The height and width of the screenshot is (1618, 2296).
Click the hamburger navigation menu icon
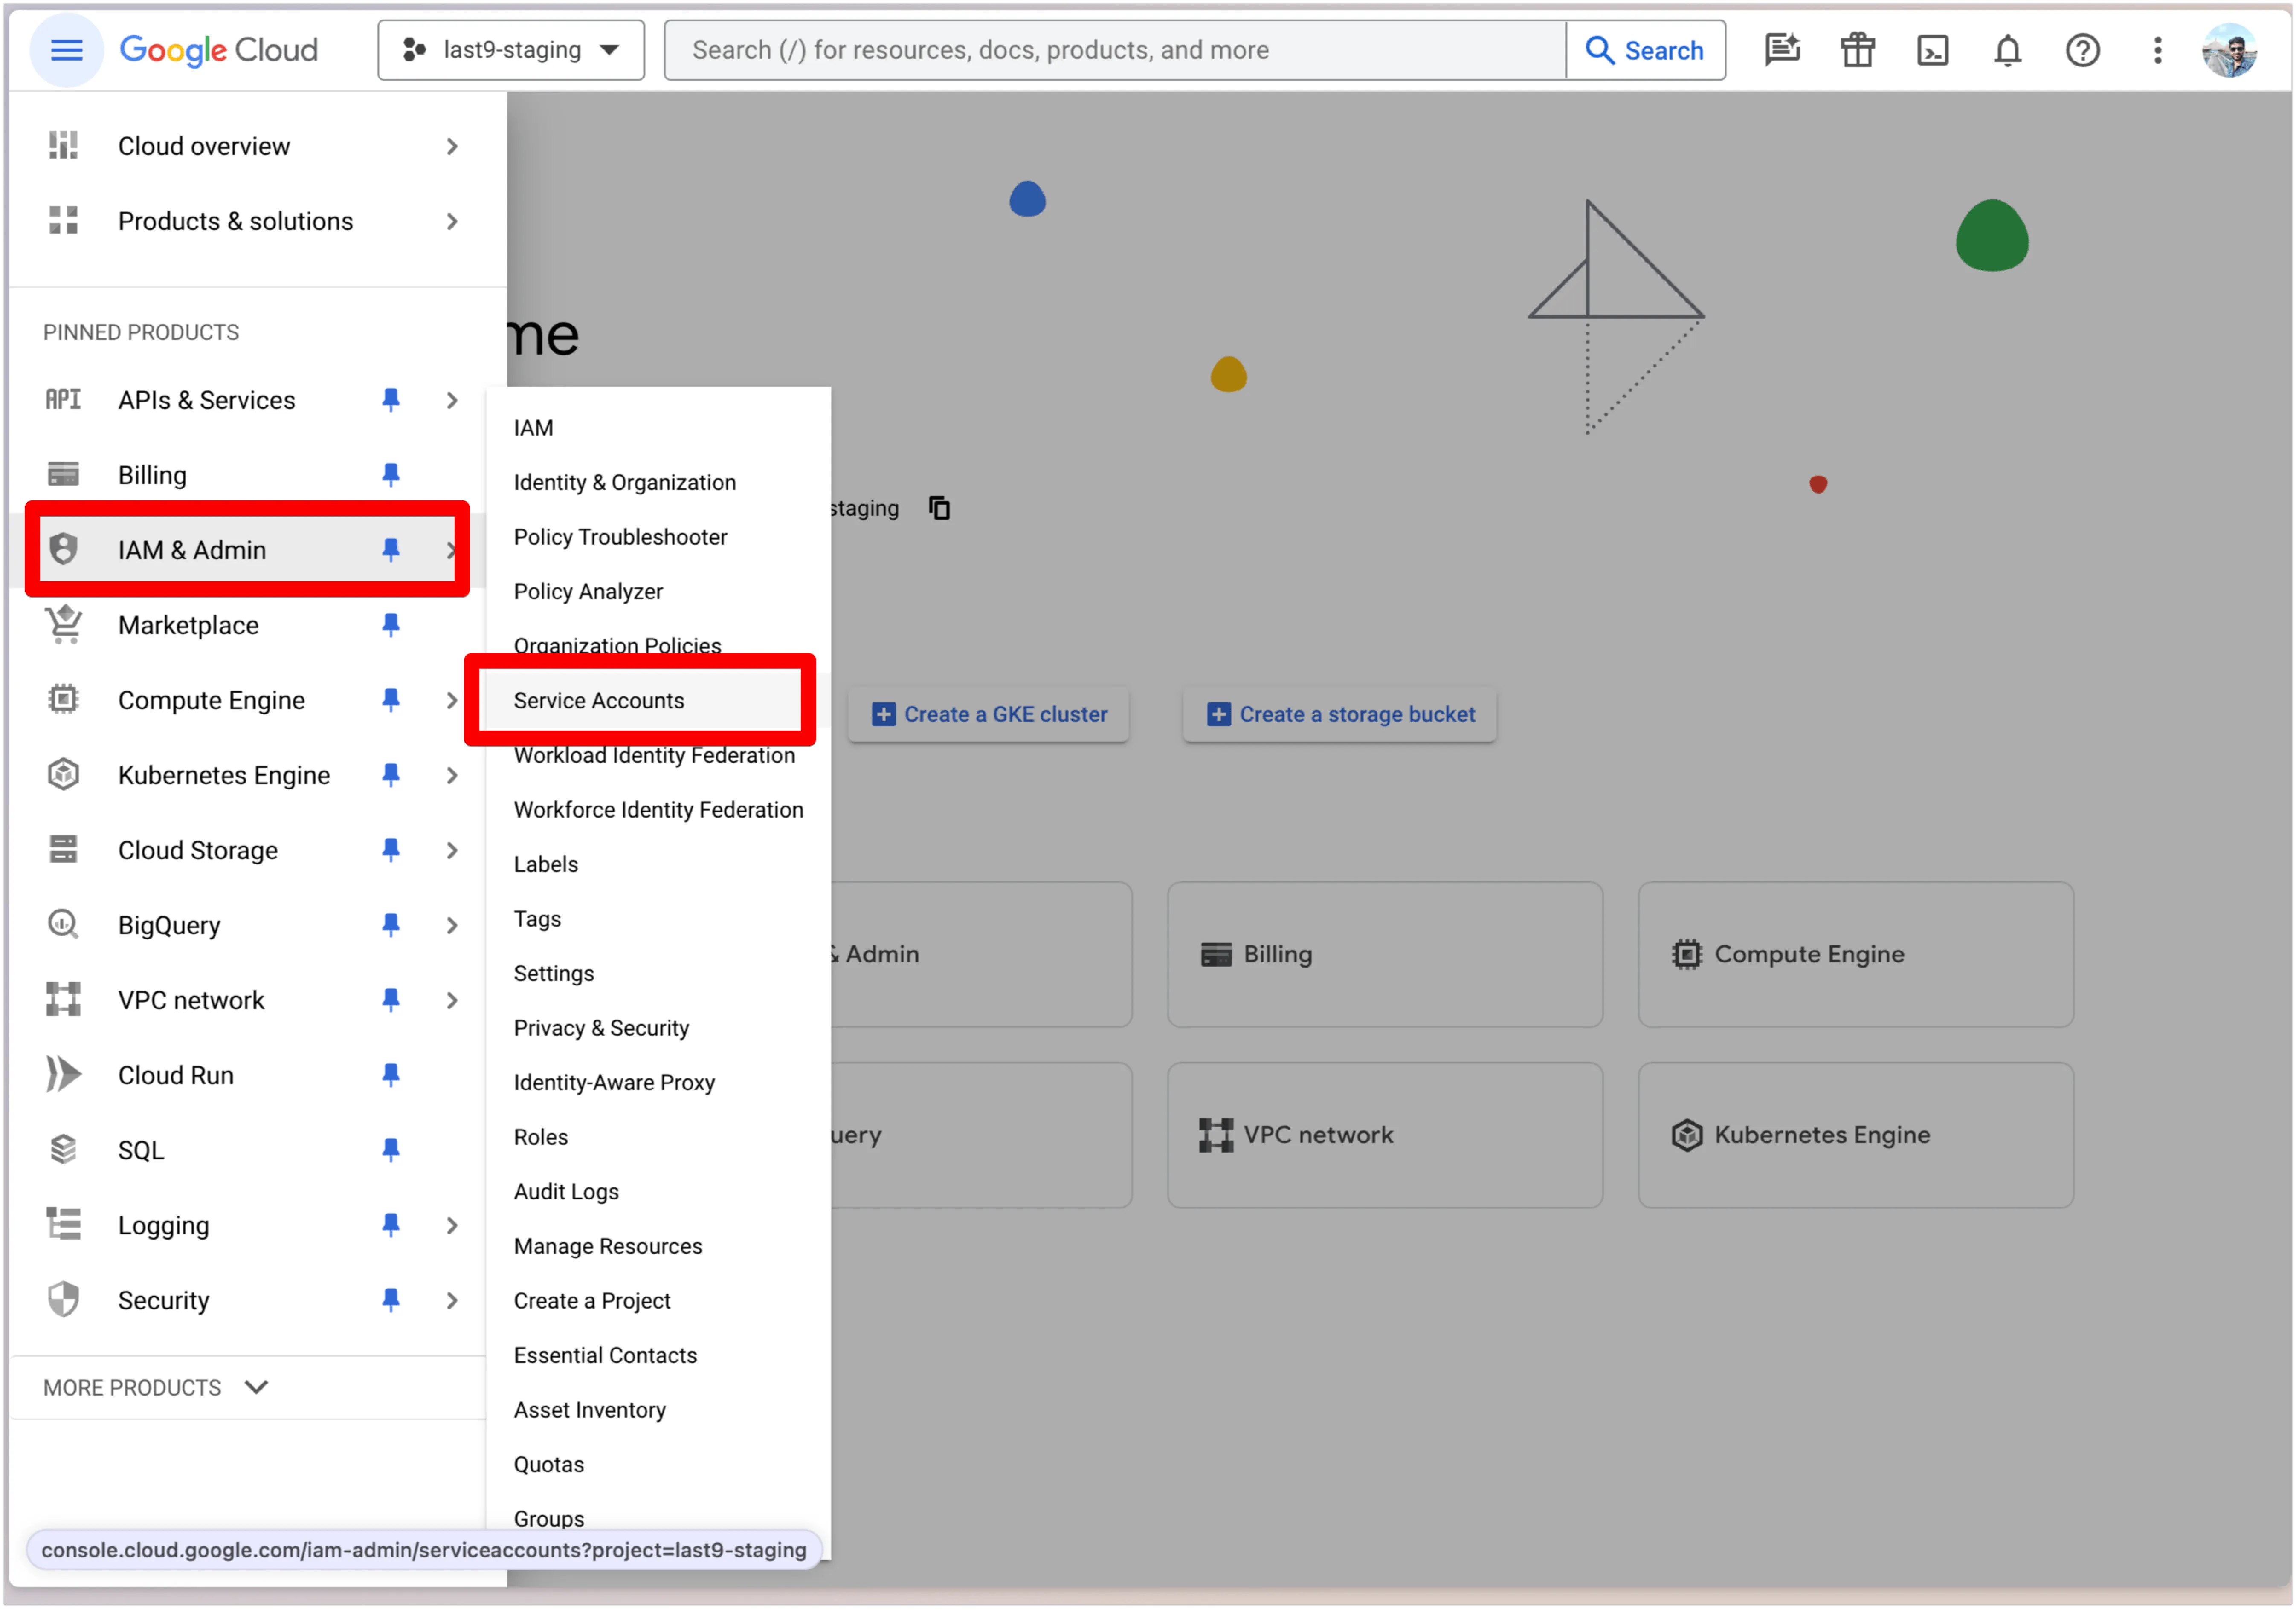pyautogui.click(x=66, y=50)
